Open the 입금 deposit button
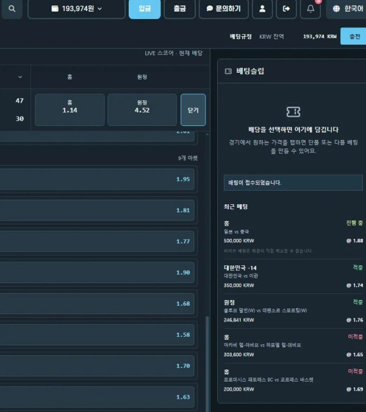 145,9
